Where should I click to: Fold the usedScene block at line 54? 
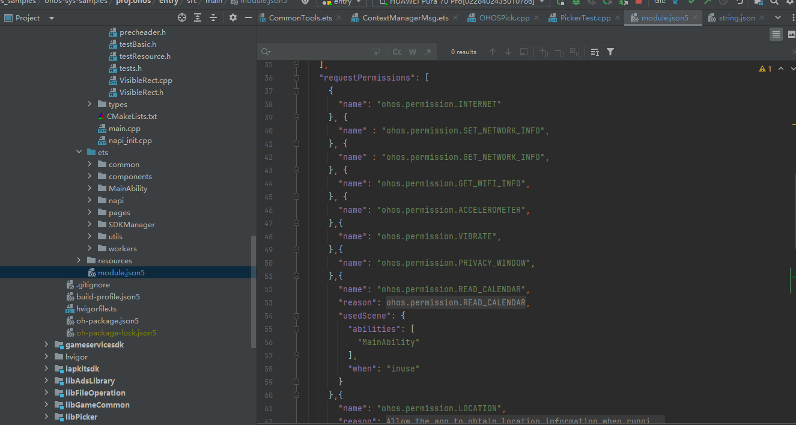coord(296,316)
